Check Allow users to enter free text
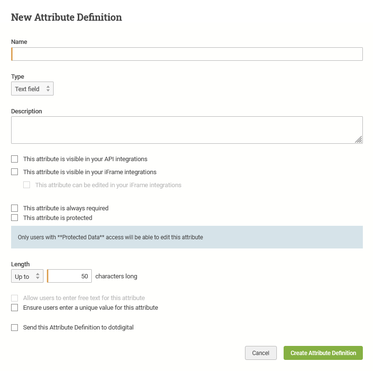The image size is (373, 371). tap(14, 298)
